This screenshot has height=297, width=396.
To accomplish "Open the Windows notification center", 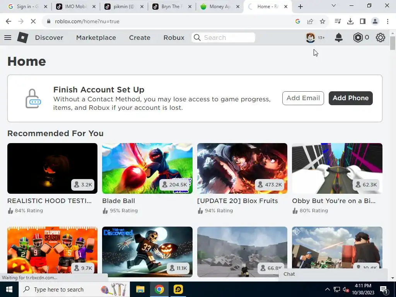I will click(x=384, y=289).
